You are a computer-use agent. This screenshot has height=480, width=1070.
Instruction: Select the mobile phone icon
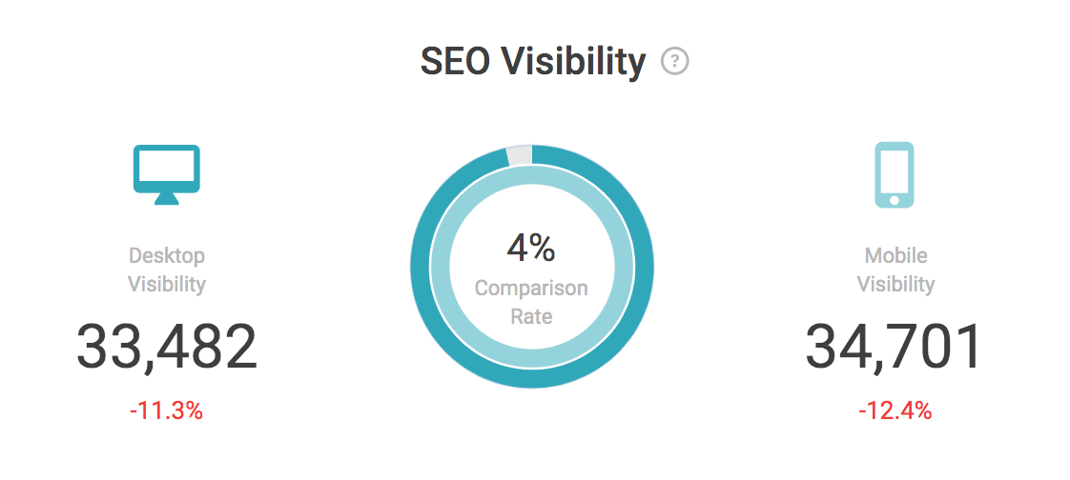(x=895, y=174)
